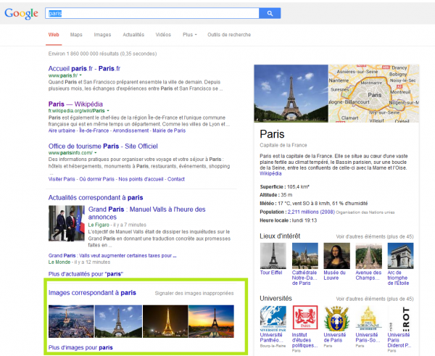The width and height of the screenshot is (435, 356).
Task: Expand the Plus dropdown menu
Action: 190,35
